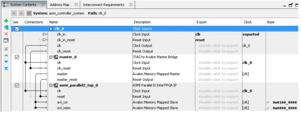Toggle the connection dot on master_0 clk row
This screenshot has width=301, height=113.
coord(25,63)
